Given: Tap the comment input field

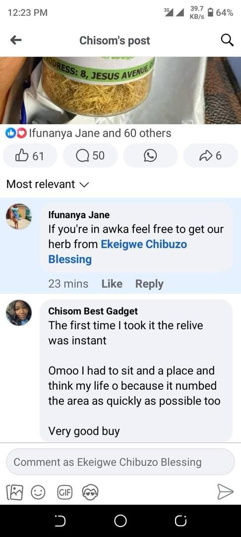Looking at the screenshot, I should point(120,462).
